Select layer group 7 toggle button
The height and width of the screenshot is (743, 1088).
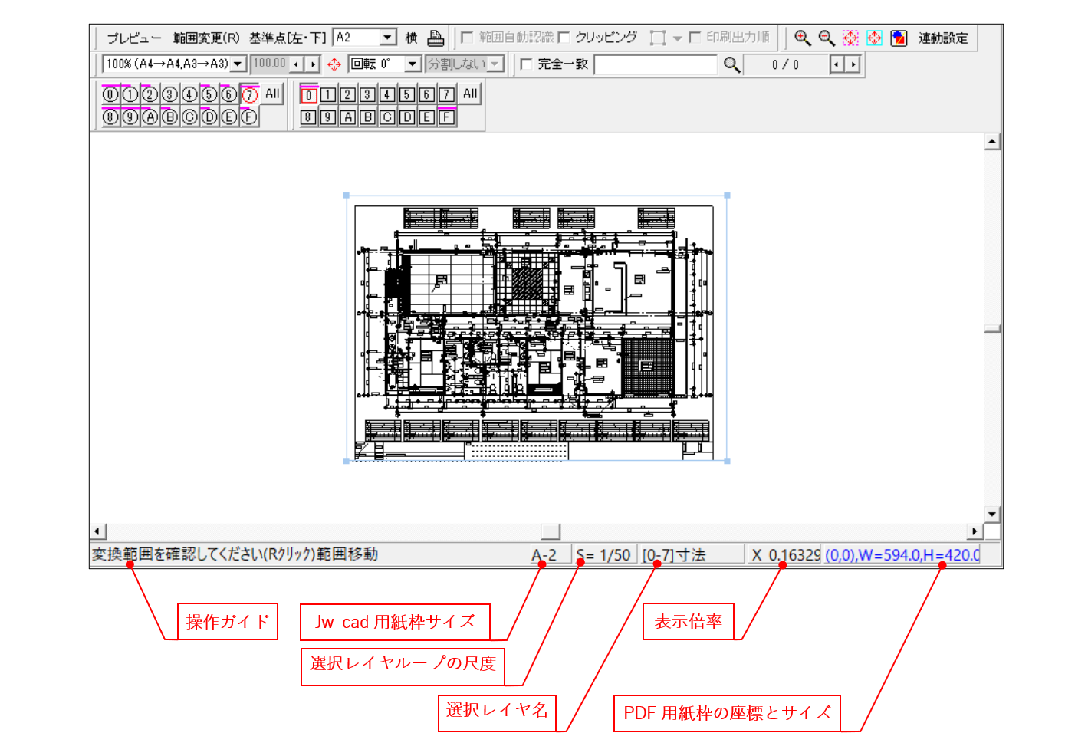click(248, 94)
